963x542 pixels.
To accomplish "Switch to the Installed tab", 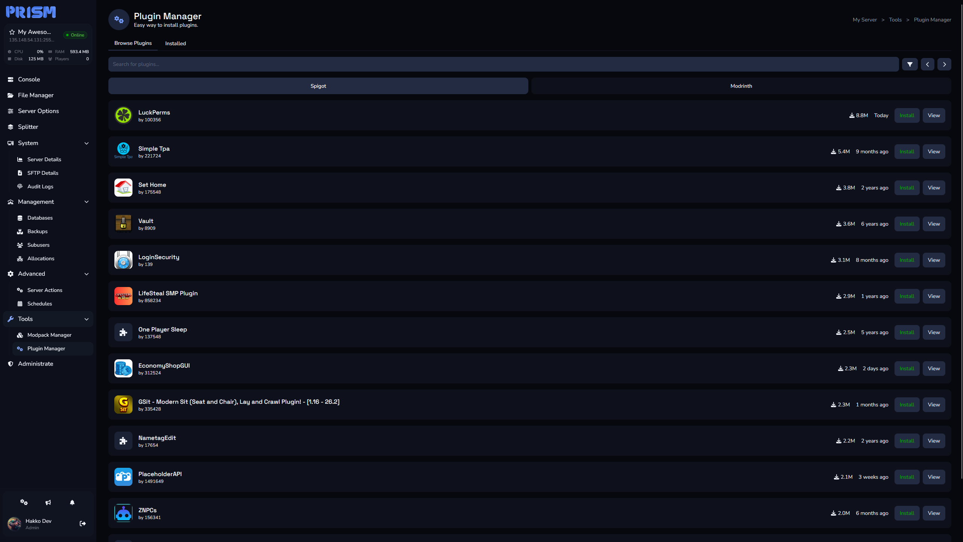I will (176, 43).
